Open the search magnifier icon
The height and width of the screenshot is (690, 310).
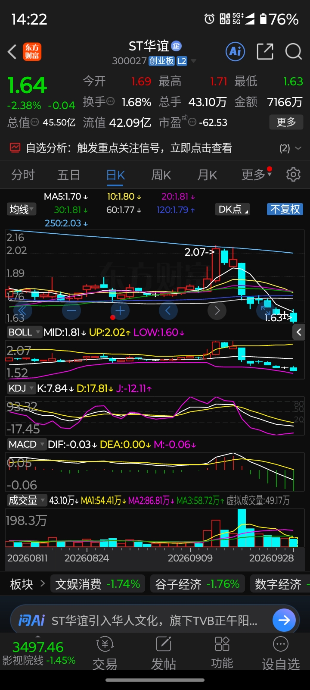point(294,52)
